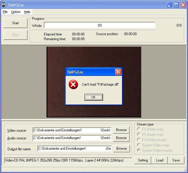Click the red error icon in dialog
This screenshot has width=188, height=173.
[x=73, y=84]
